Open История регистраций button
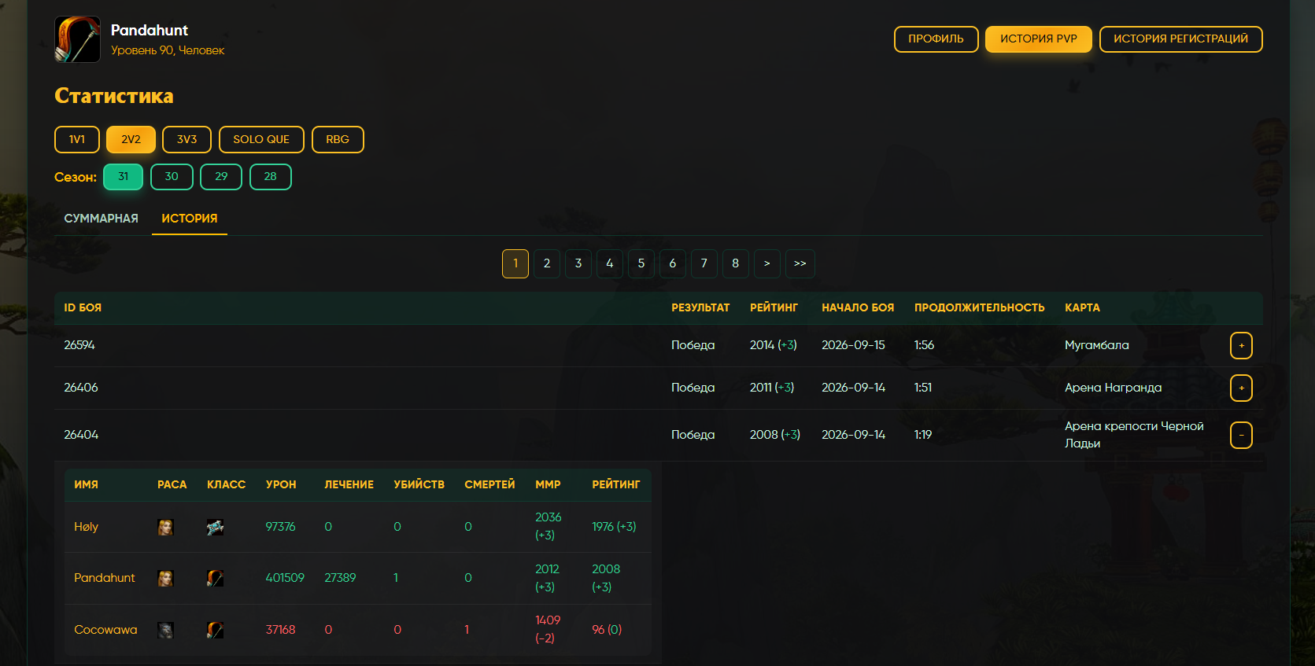 (x=1180, y=39)
